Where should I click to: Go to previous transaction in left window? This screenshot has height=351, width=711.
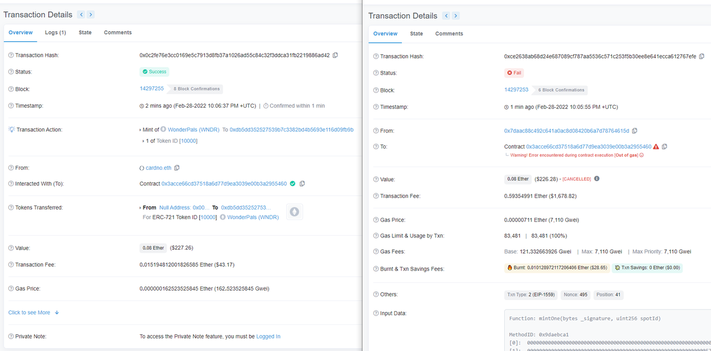point(81,14)
